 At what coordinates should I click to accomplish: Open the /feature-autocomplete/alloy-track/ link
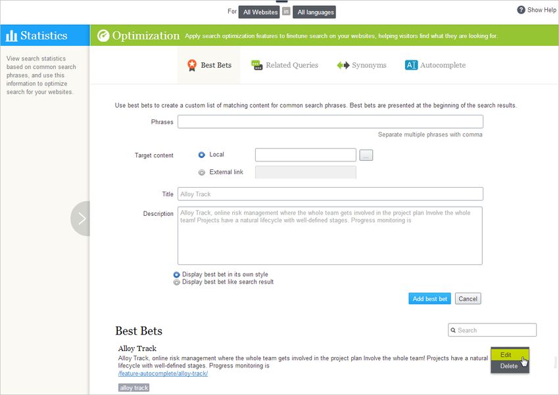coord(163,373)
